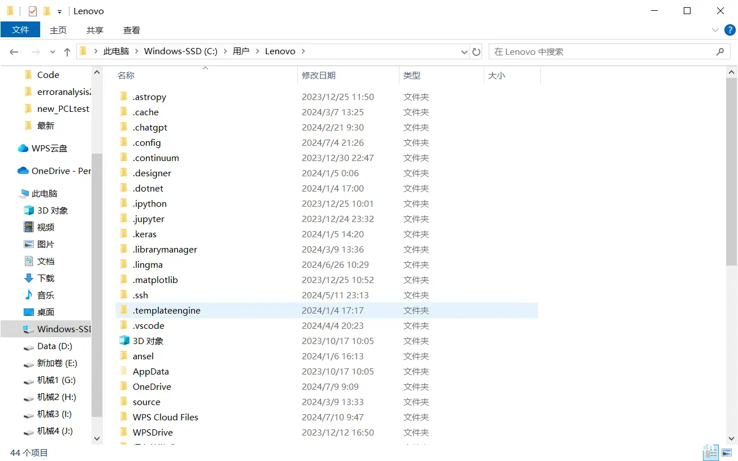Click the file list scroll down arrow

point(732,438)
